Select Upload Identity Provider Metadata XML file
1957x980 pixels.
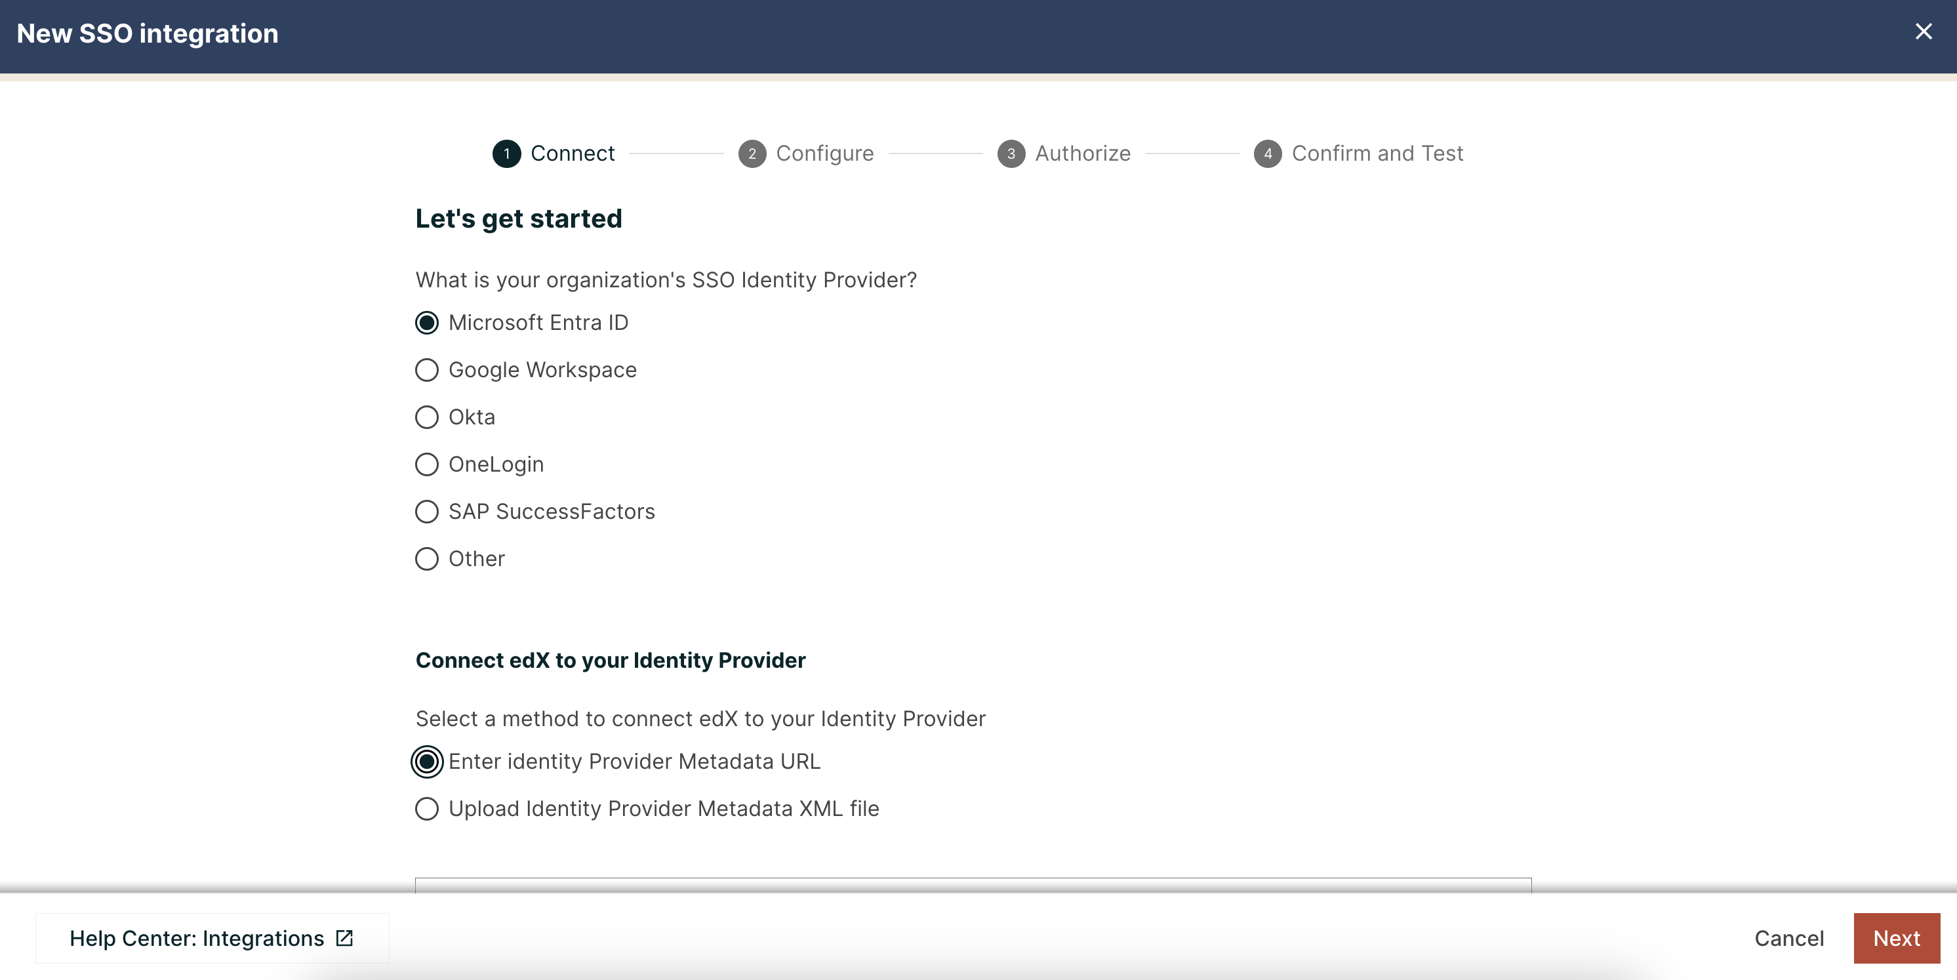point(427,809)
